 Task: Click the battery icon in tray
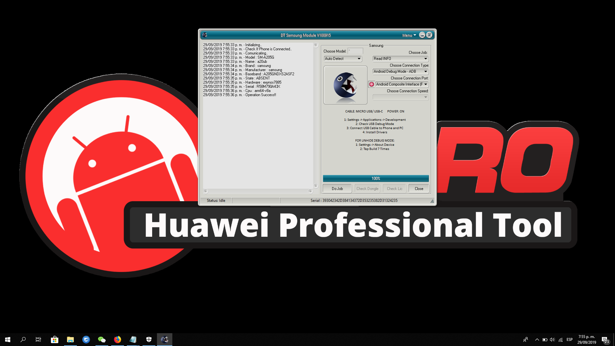coord(545,340)
